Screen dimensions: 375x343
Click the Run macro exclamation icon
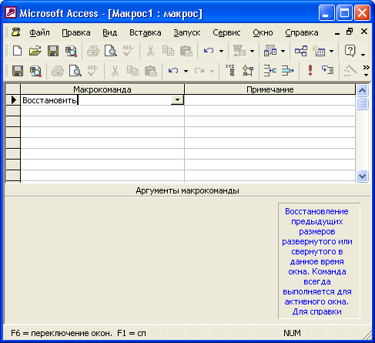pos(310,70)
